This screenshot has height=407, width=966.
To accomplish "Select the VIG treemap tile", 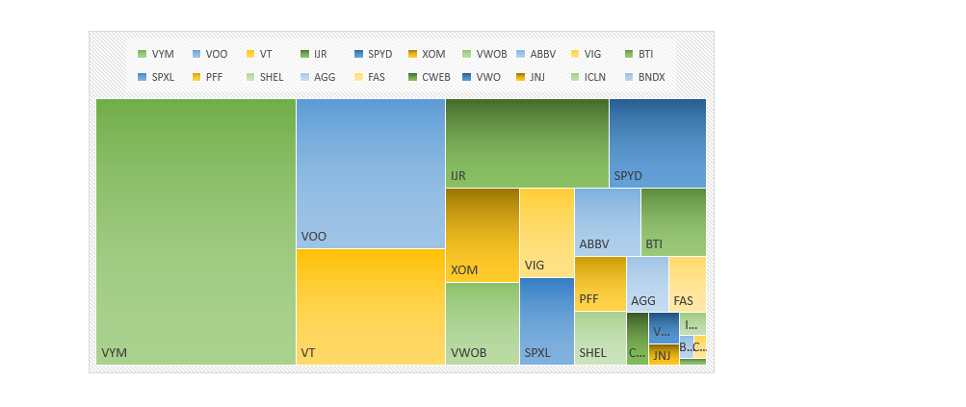I will [x=546, y=232].
